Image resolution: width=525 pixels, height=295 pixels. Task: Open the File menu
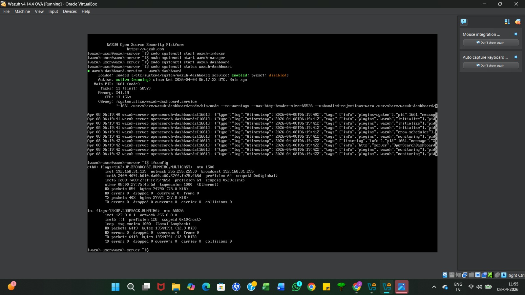pyautogui.click(x=7, y=11)
